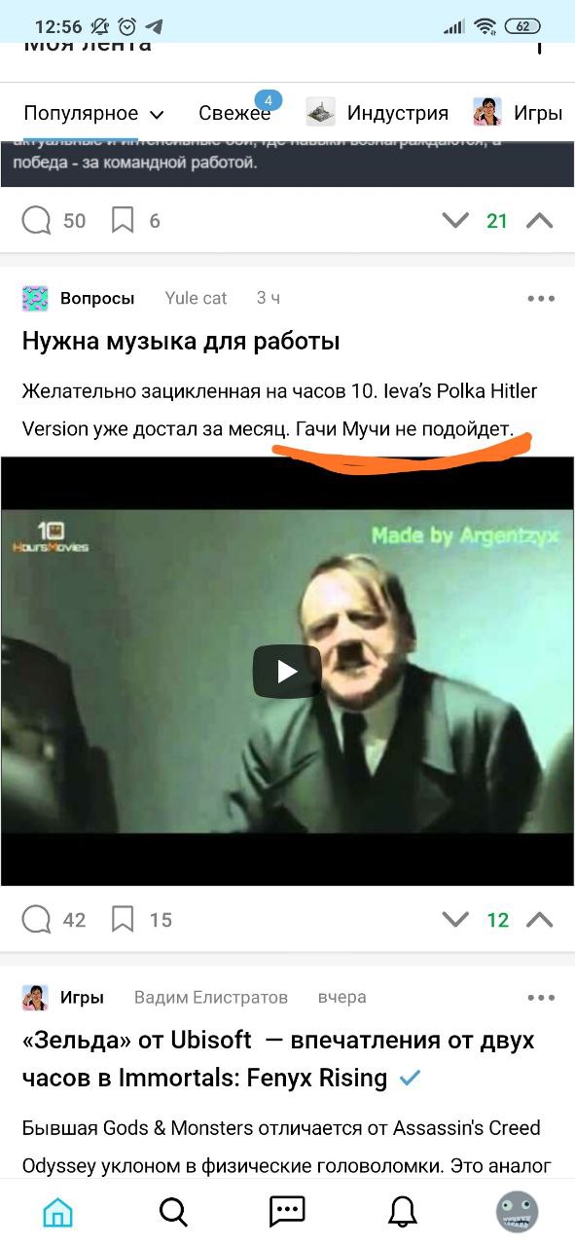Bookmark the music post with 15 saves
The image size is (575, 1246).
(x=141, y=920)
